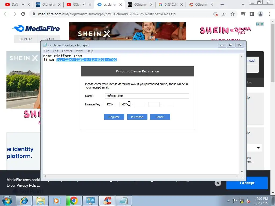Click the fifth License Key box
The width and height of the screenshot is (275, 206).
coord(168,104)
